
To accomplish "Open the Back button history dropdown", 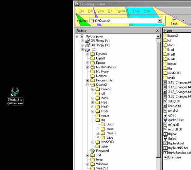I will tap(183, 21).
